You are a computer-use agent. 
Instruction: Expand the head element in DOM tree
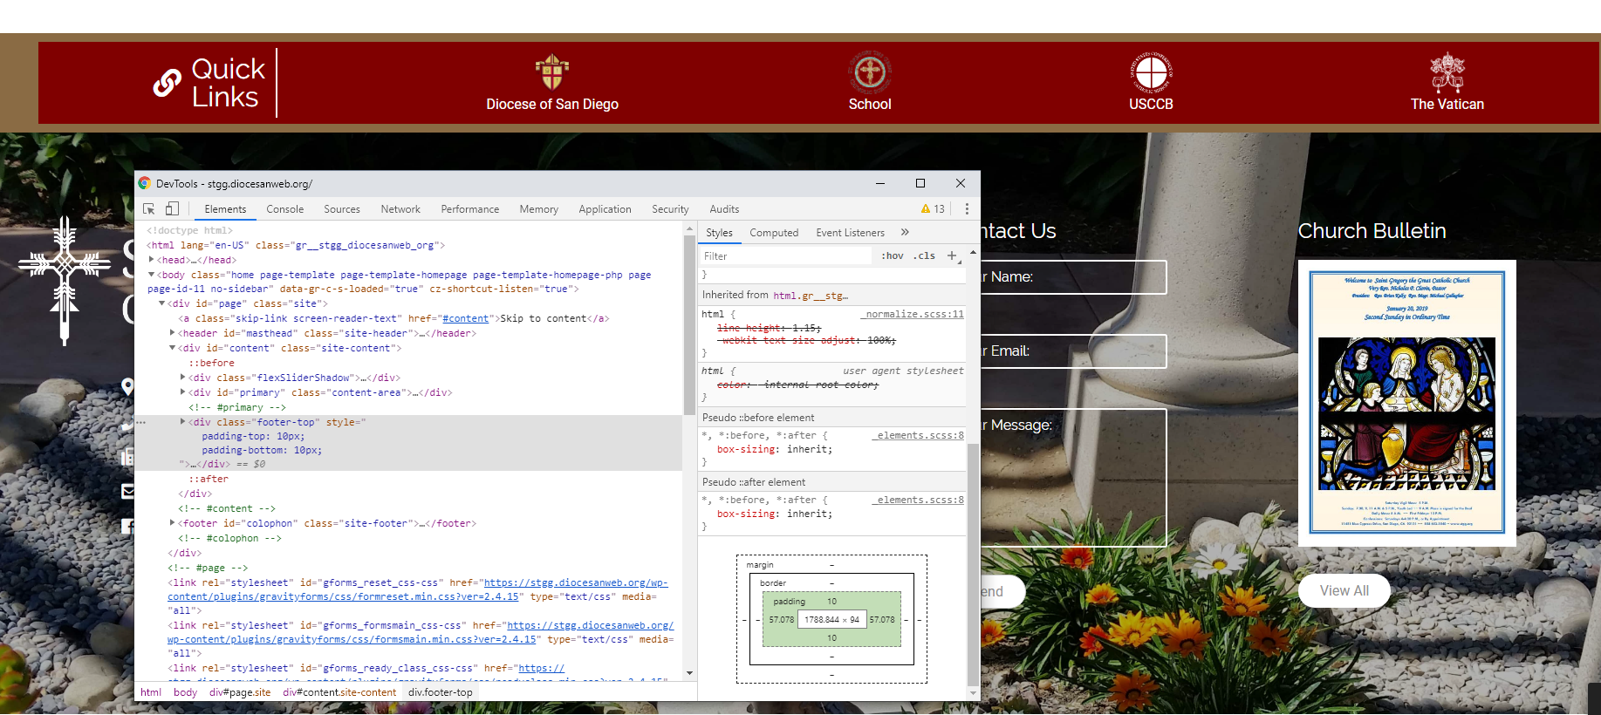[x=152, y=260]
